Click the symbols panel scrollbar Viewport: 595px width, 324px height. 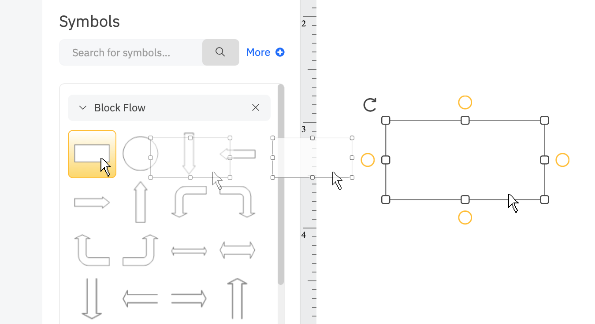(281, 185)
